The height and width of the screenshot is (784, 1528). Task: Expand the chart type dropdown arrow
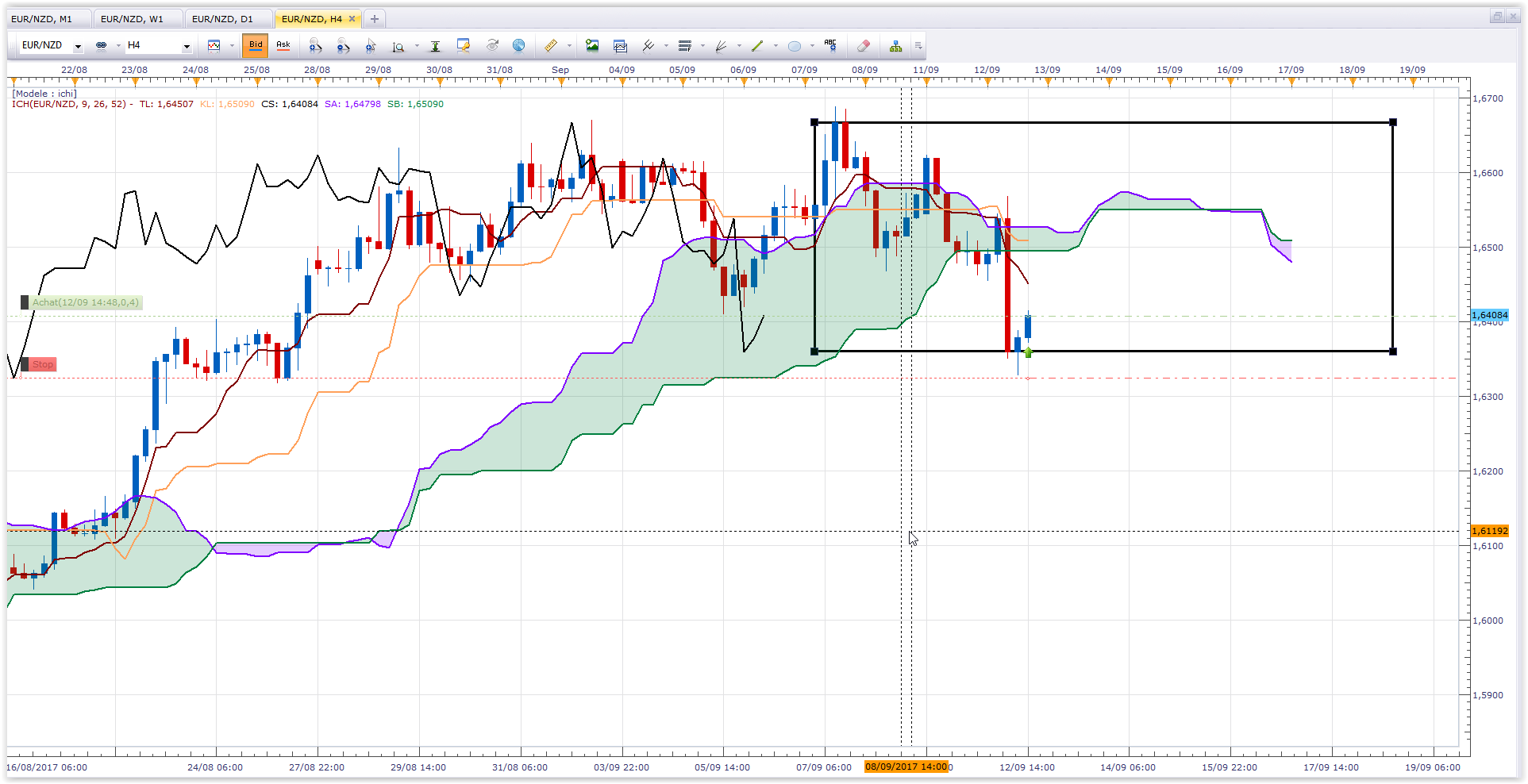[232, 46]
